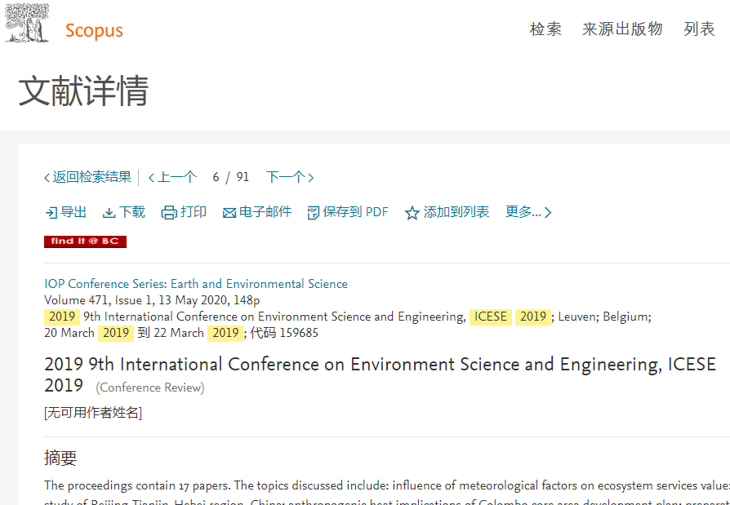Click the envelope 电子邮件 icon
The width and height of the screenshot is (730, 505).
(x=229, y=214)
